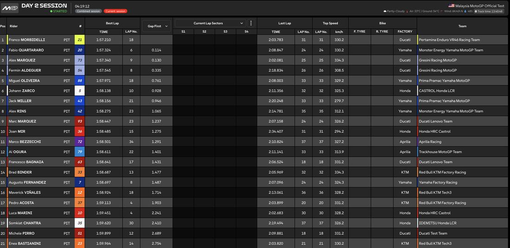Click last lap time 2:34.407
510x248 pixels.
point(275,131)
